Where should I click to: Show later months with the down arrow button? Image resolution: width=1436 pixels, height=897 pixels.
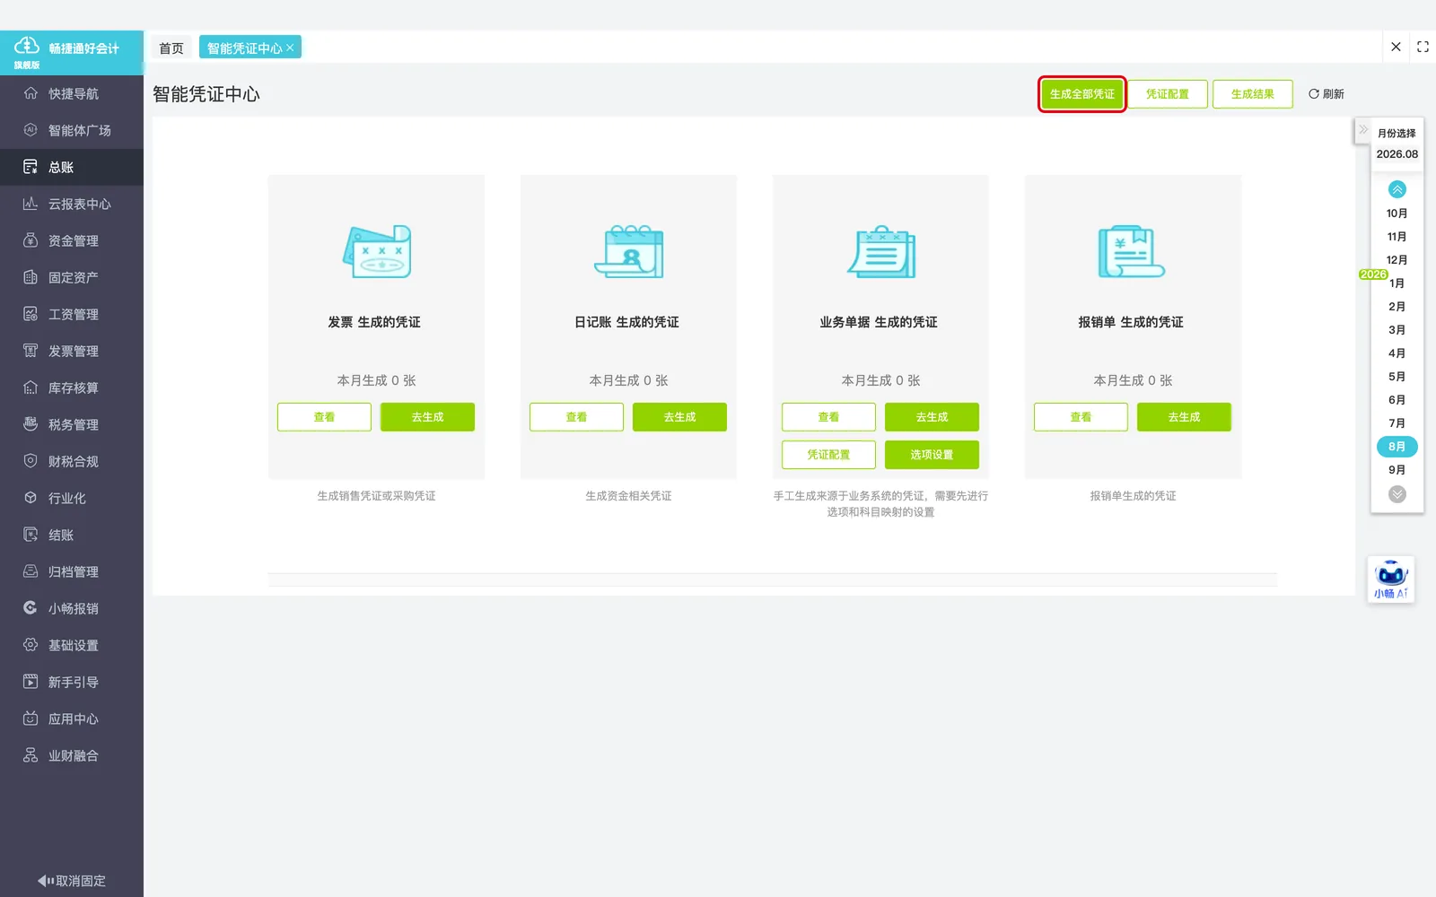point(1397,494)
